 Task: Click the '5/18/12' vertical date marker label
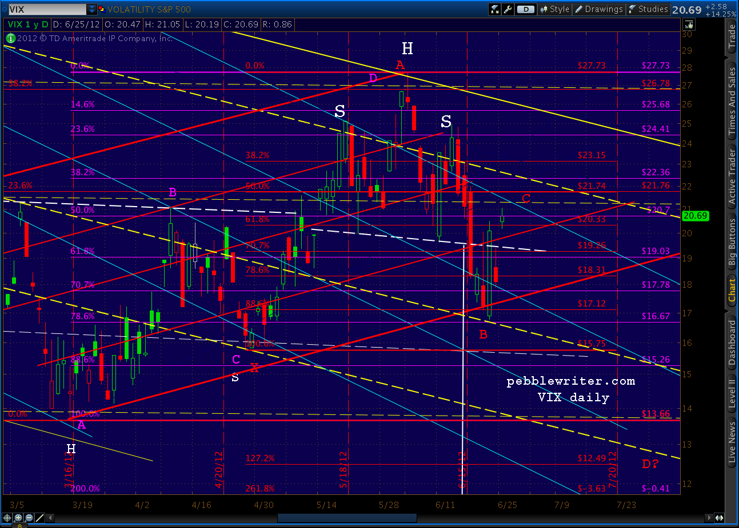tap(343, 469)
